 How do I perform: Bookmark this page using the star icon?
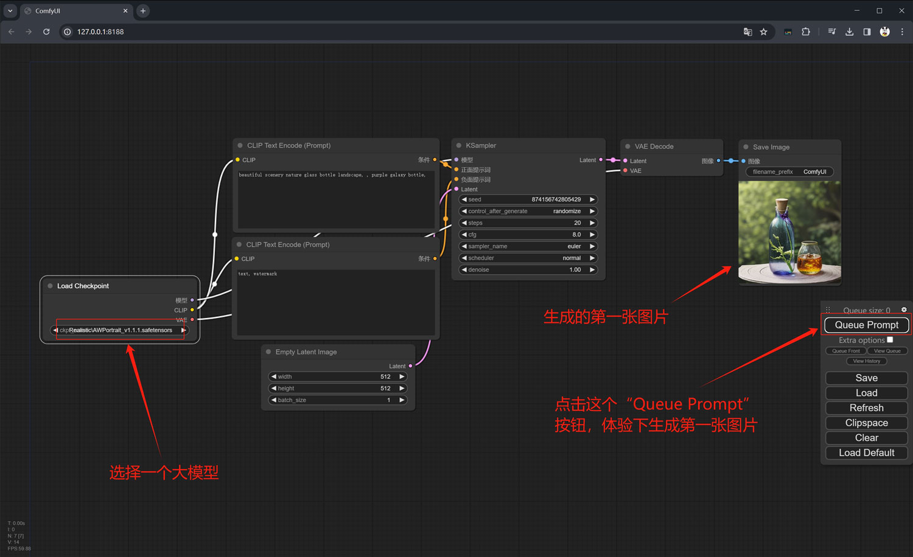pyautogui.click(x=763, y=32)
